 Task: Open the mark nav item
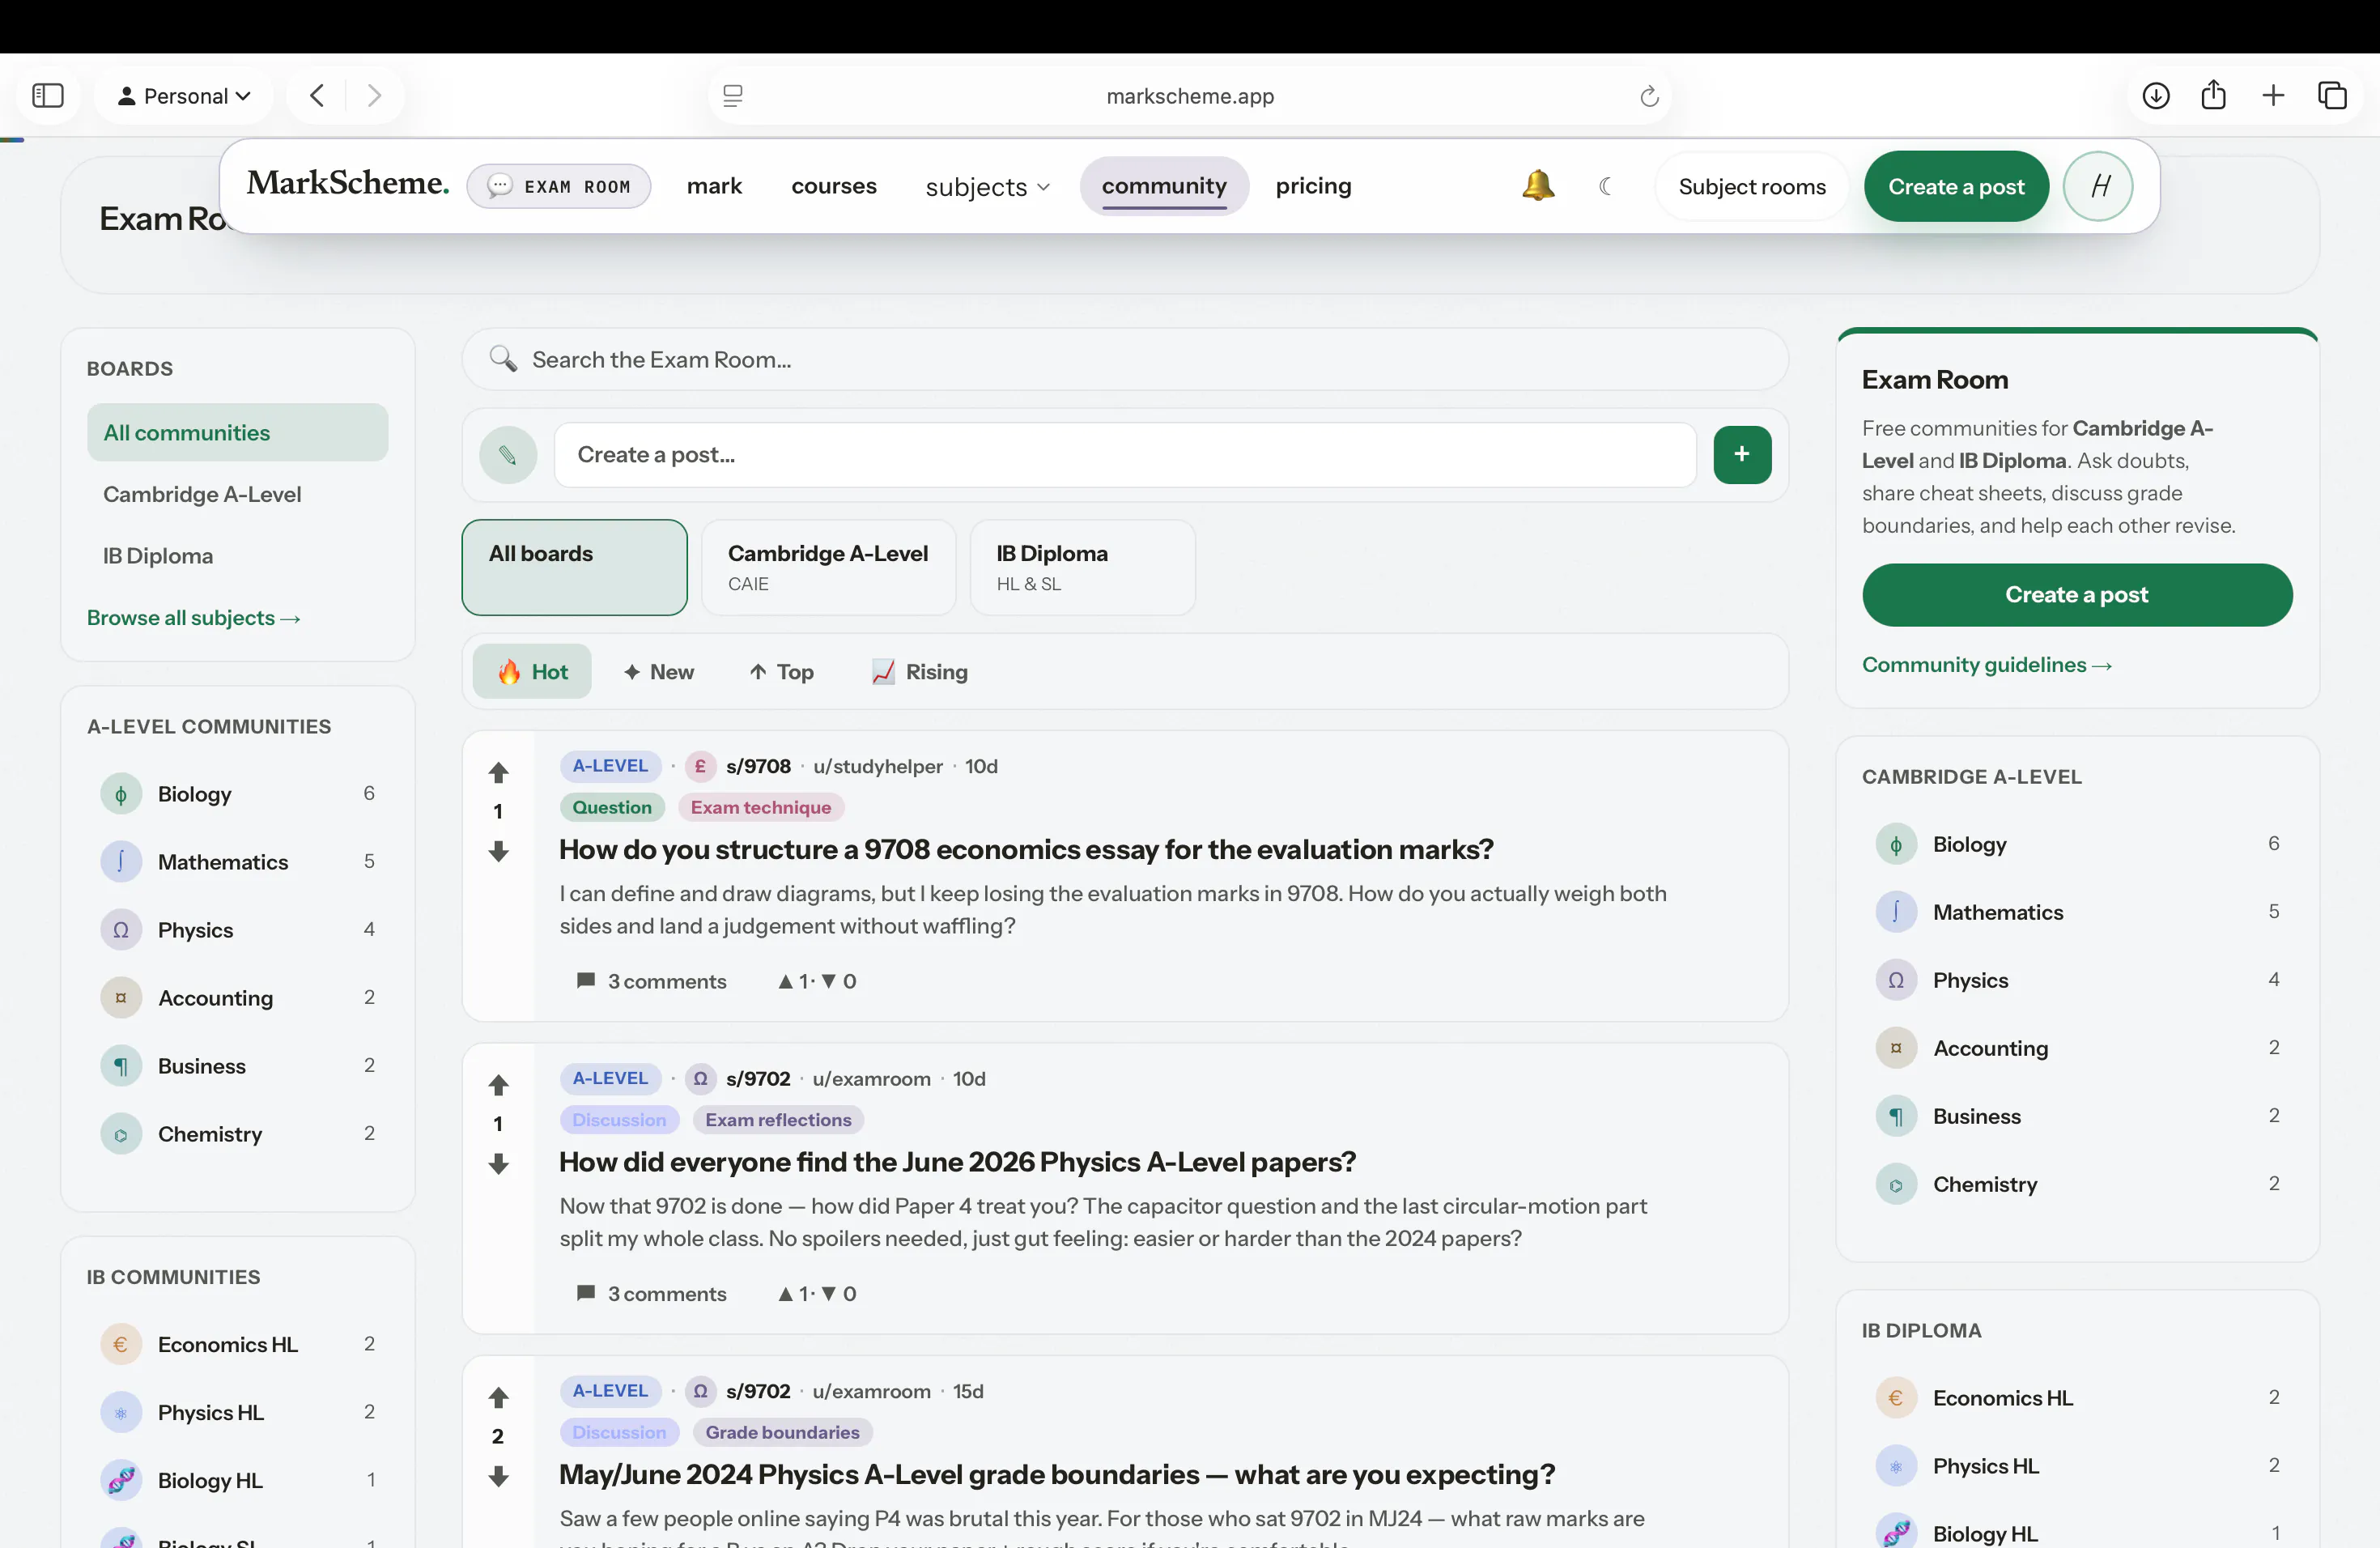[714, 185]
